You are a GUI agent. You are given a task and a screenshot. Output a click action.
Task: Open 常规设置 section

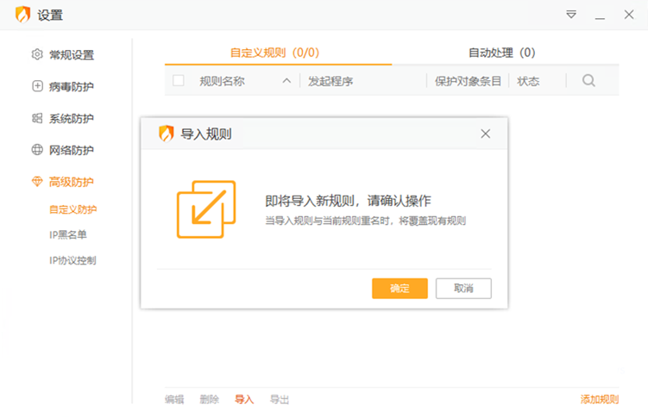tap(72, 55)
